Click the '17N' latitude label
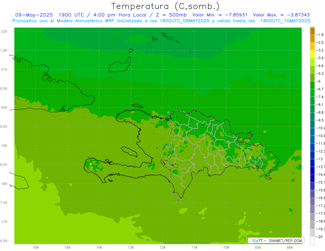Image resolution: width=325 pixels, height=251 pixels. pos(5,222)
